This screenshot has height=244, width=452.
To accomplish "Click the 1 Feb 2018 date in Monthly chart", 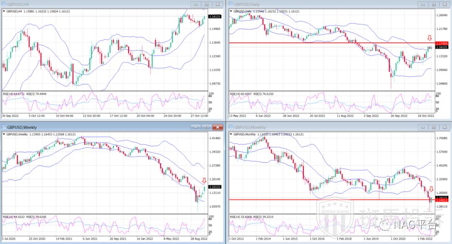I will [x=344, y=239].
